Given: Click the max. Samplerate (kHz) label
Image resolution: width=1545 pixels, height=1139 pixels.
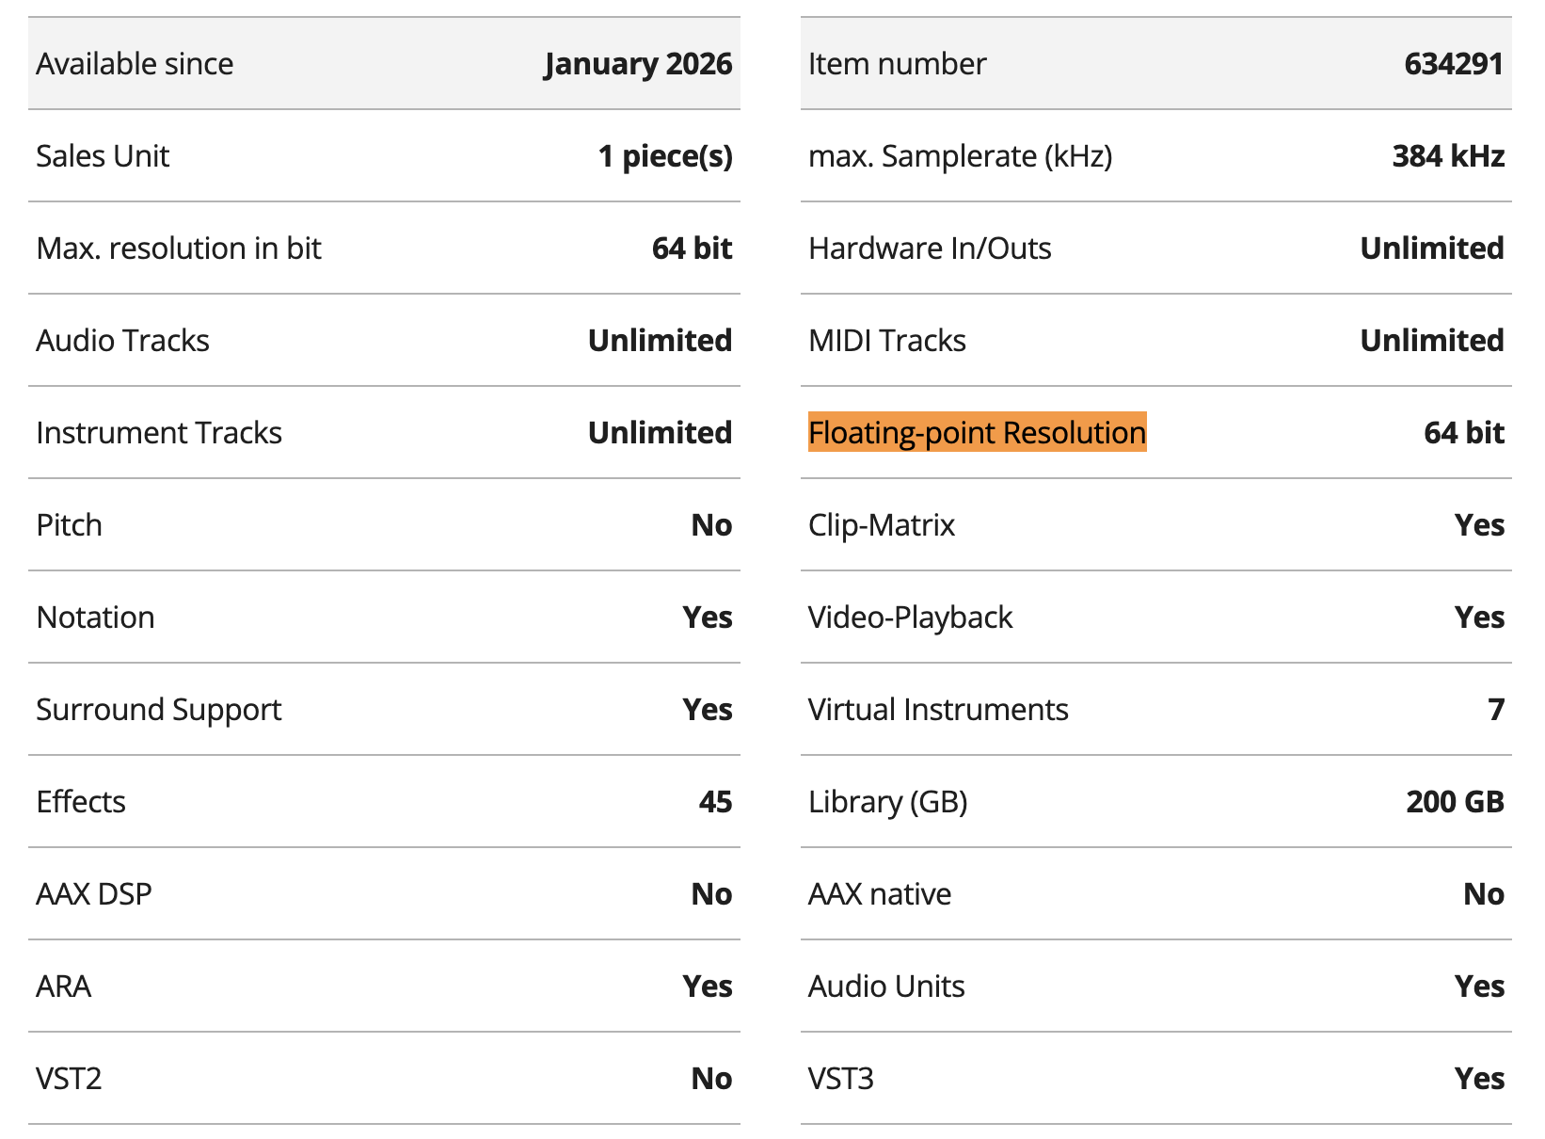Looking at the screenshot, I should point(960,156).
